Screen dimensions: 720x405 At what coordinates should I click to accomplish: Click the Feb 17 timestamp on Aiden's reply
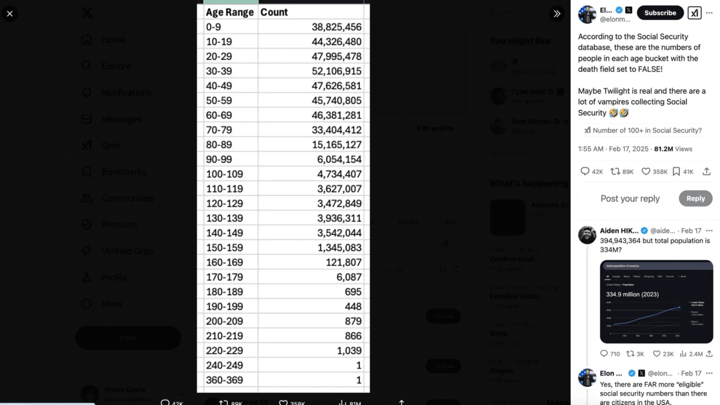691,231
